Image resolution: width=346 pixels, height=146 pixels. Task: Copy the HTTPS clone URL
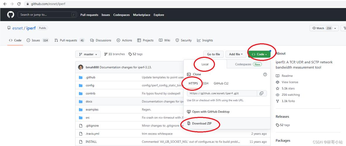[261, 93]
